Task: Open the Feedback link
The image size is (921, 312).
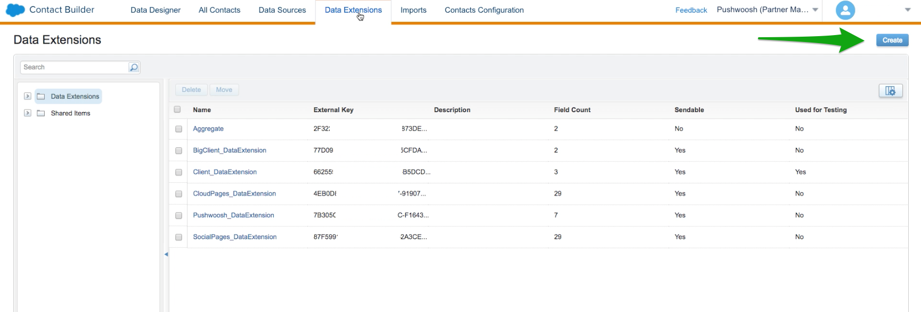Action: pyautogui.click(x=691, y=10)
